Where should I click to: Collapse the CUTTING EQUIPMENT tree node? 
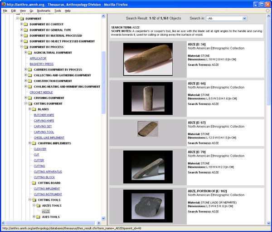pos(25,104)
